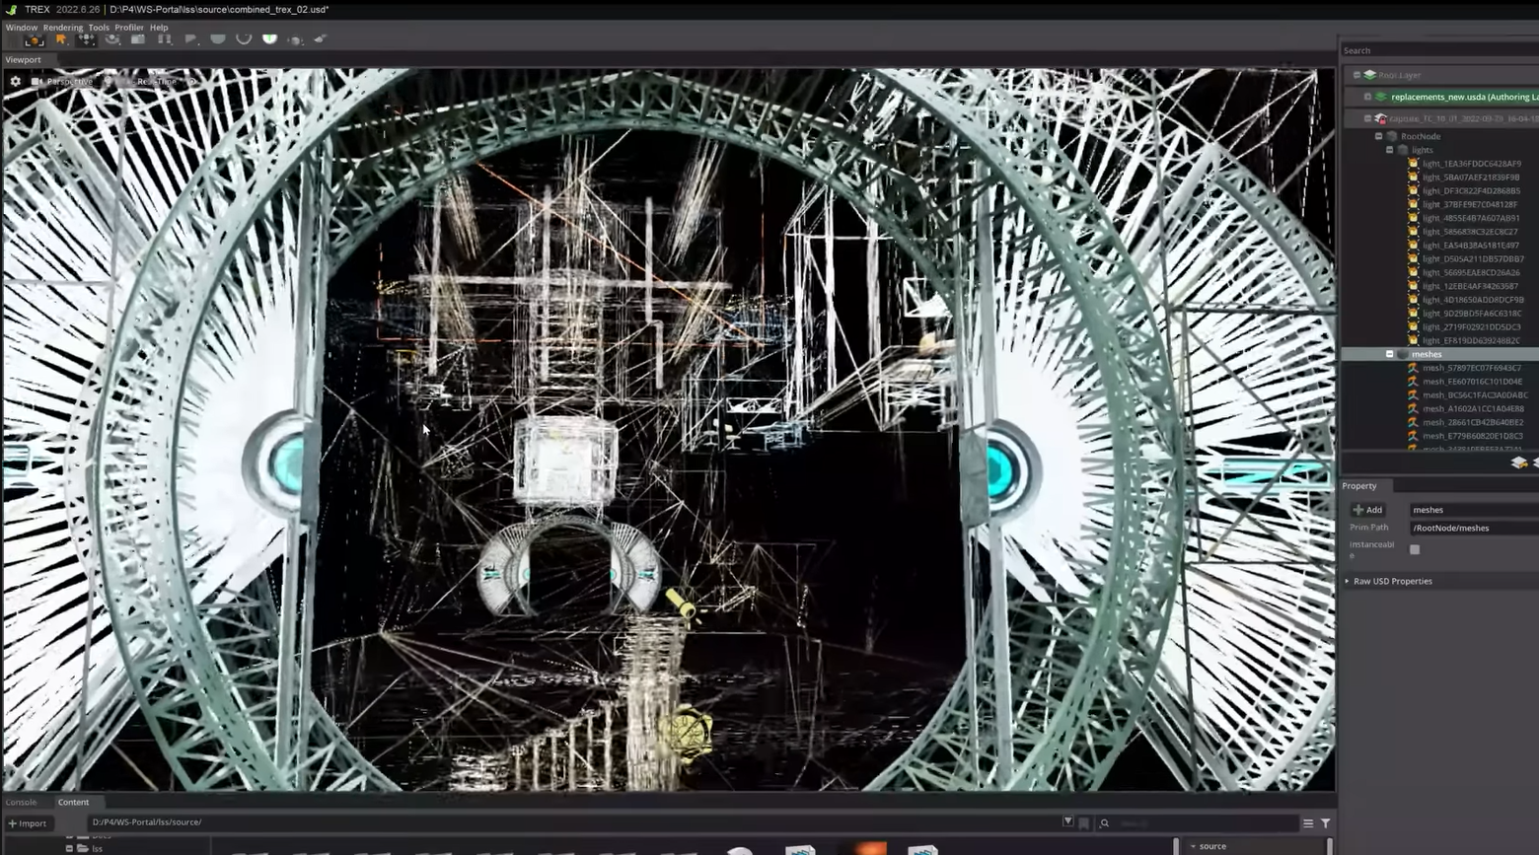Screen dimensions: 1539x855
Task: Expand the replacements_new.usda layer
Action: point(1367,97)
